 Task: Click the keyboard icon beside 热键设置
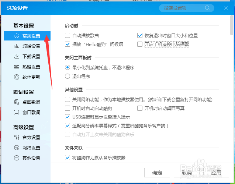point(17,67)
